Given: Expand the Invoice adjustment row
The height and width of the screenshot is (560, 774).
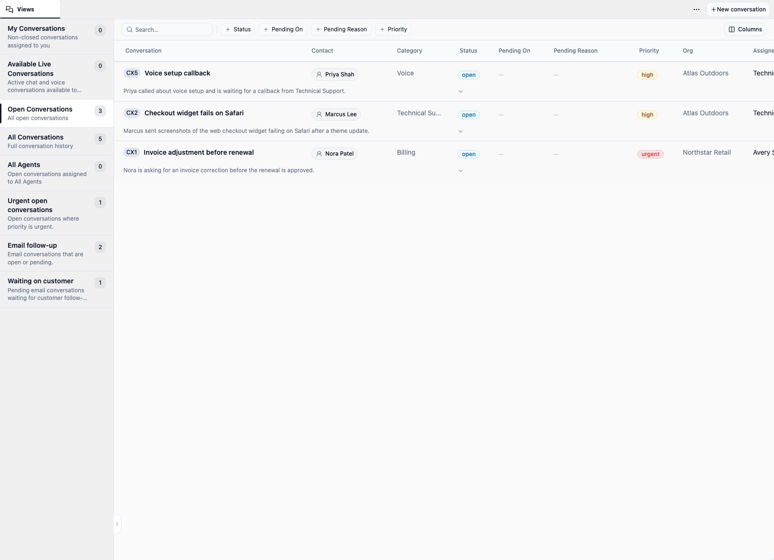Looking at the screenshot, I should [x=461, y=171].
